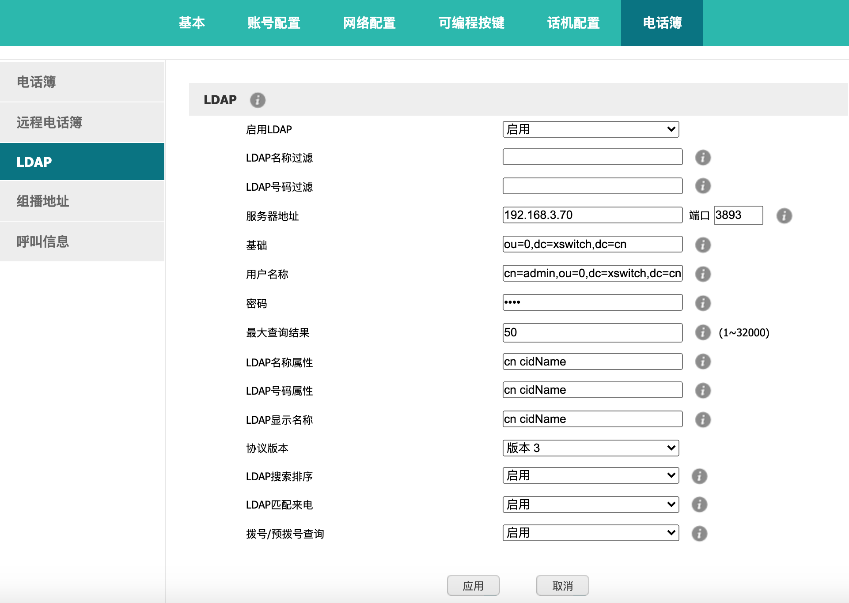This screenshot has width=849, height=603.
Task: Switch to the 话机配置 tab
Action: pos(573,23)
